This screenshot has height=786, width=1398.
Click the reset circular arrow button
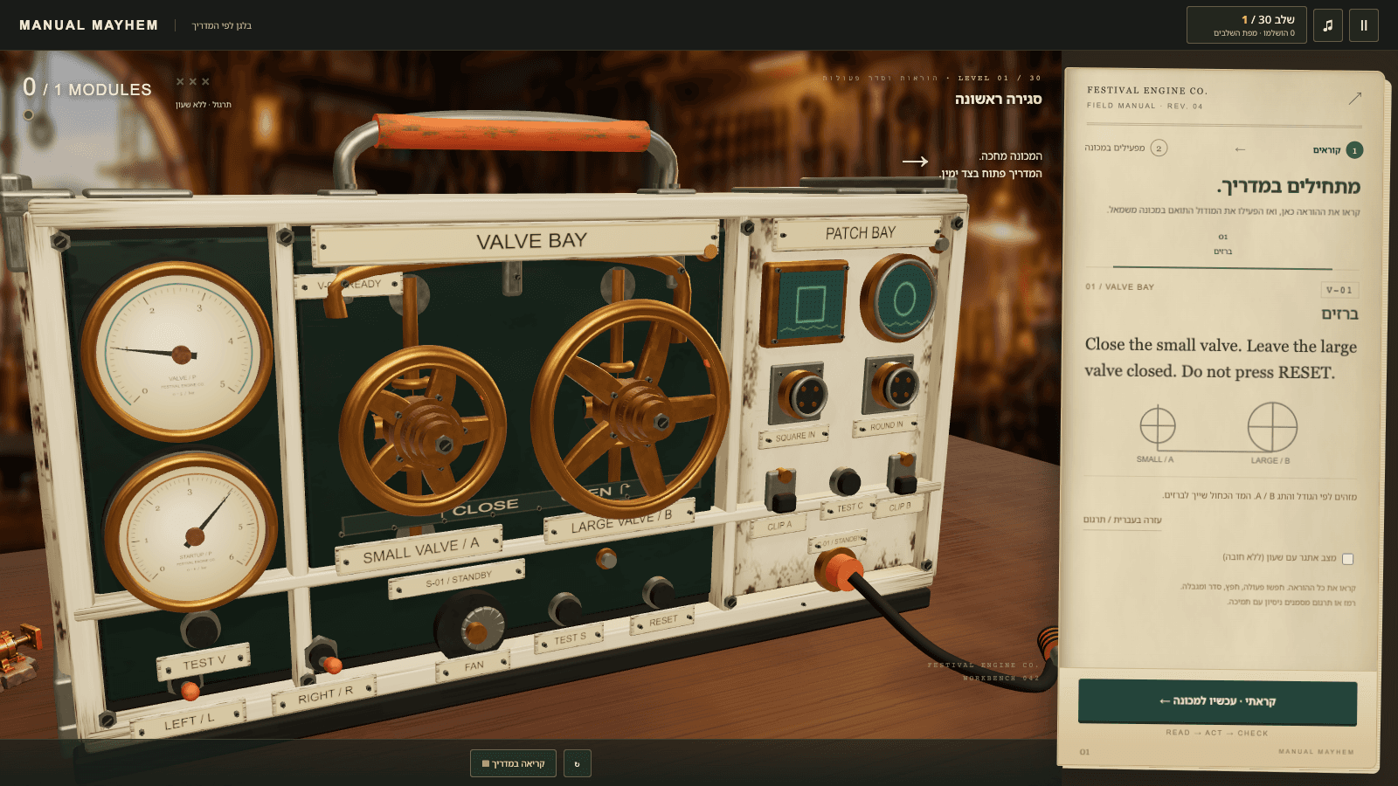coord(577,763)
